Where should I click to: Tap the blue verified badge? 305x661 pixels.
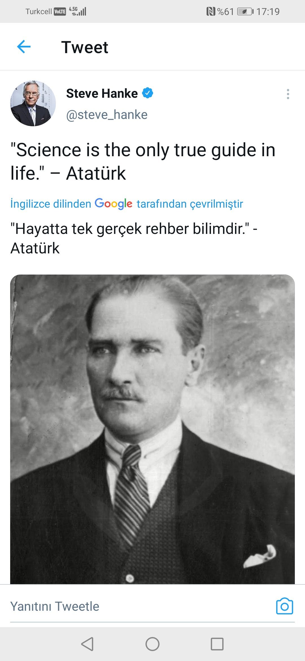[x=147, y=93]
